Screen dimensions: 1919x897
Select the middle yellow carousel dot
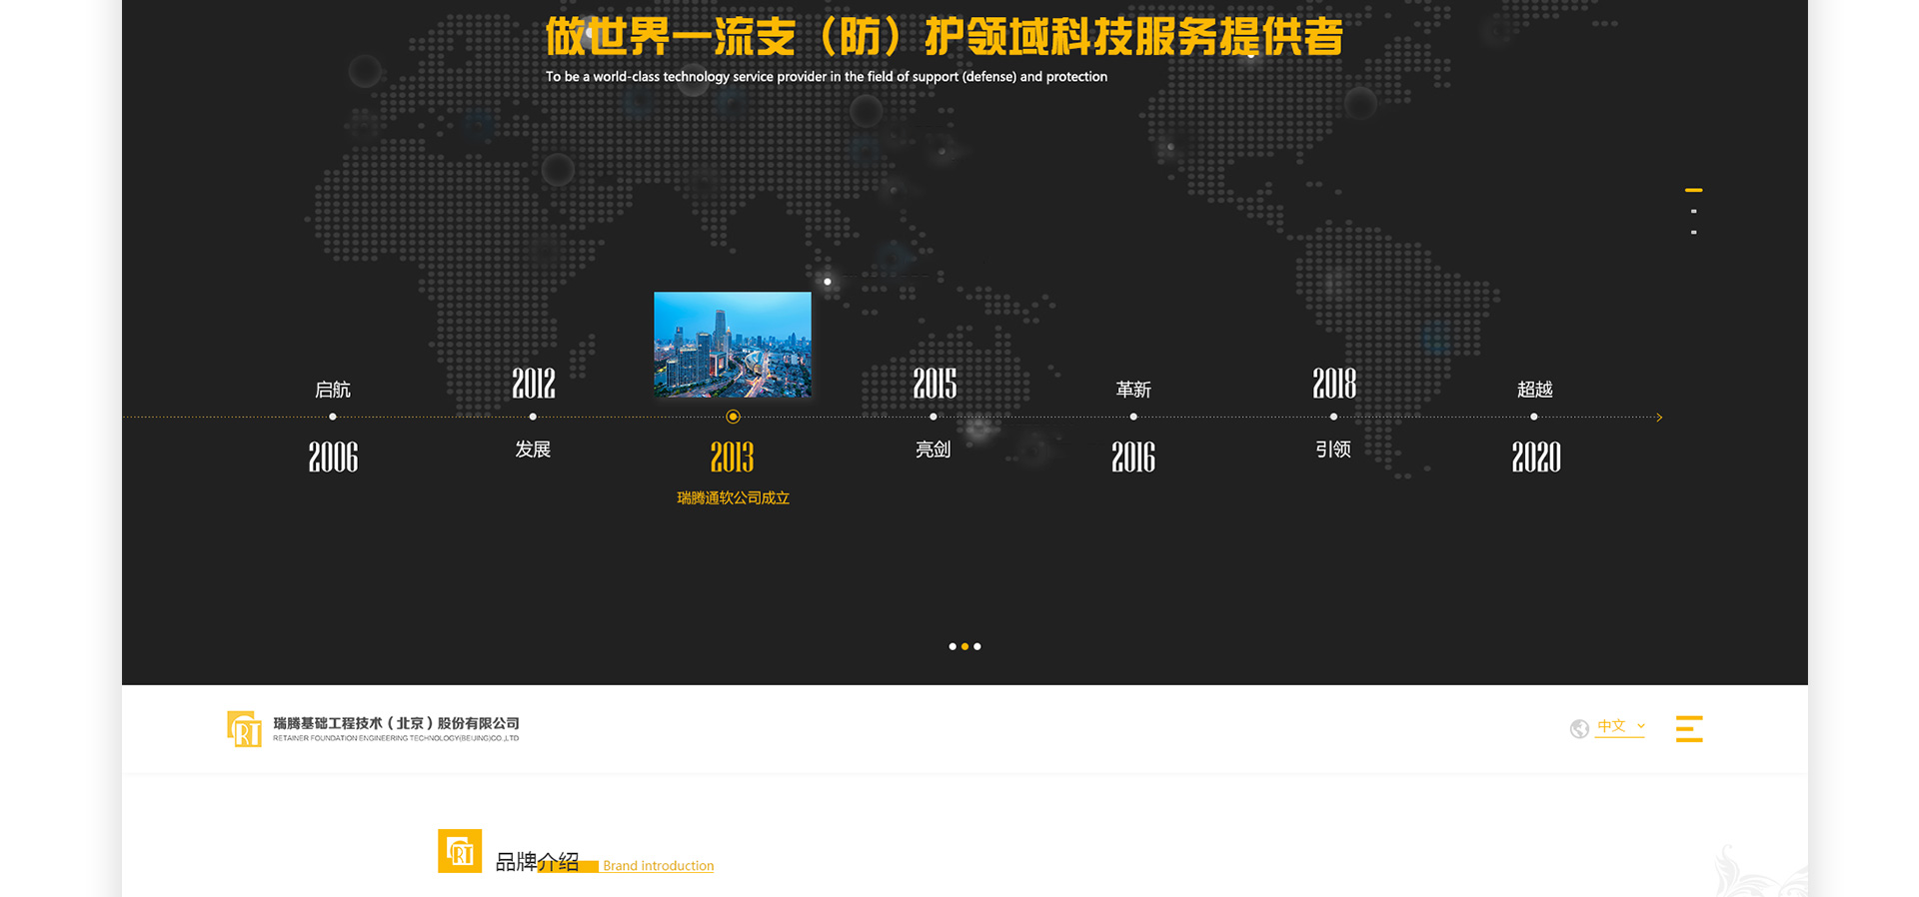click(x=964, y=646)
